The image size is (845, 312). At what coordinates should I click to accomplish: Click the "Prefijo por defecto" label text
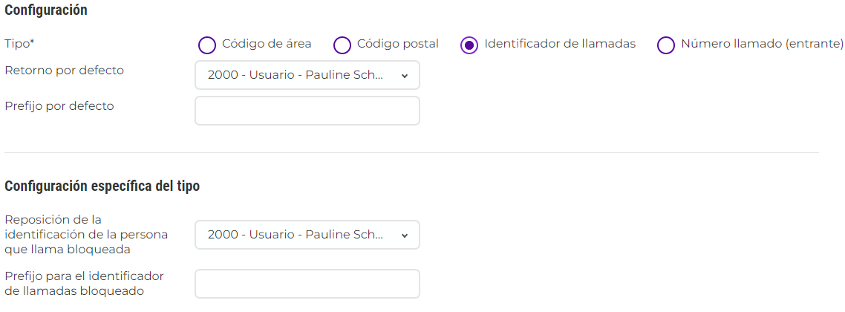[59, 105]
